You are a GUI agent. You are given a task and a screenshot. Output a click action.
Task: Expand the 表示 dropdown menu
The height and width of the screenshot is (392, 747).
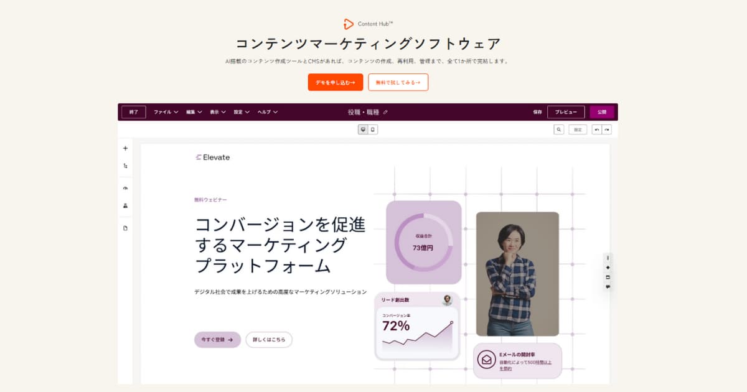[x=218, y=112]
